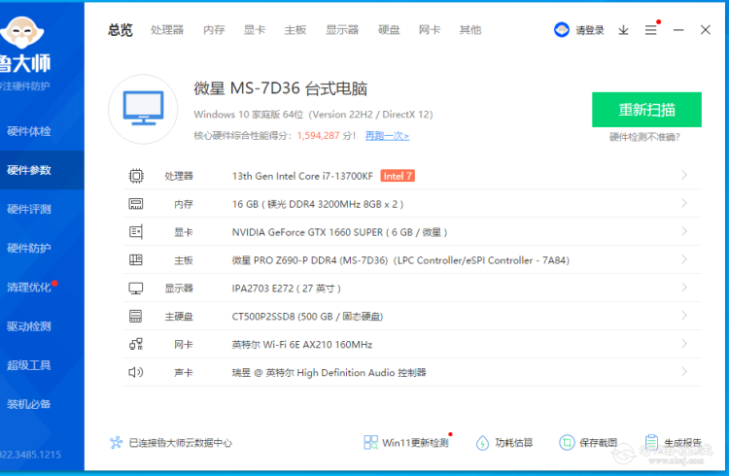Open 装机必备 in the sidebar
The image size is (729, 476).
point(29,404)
